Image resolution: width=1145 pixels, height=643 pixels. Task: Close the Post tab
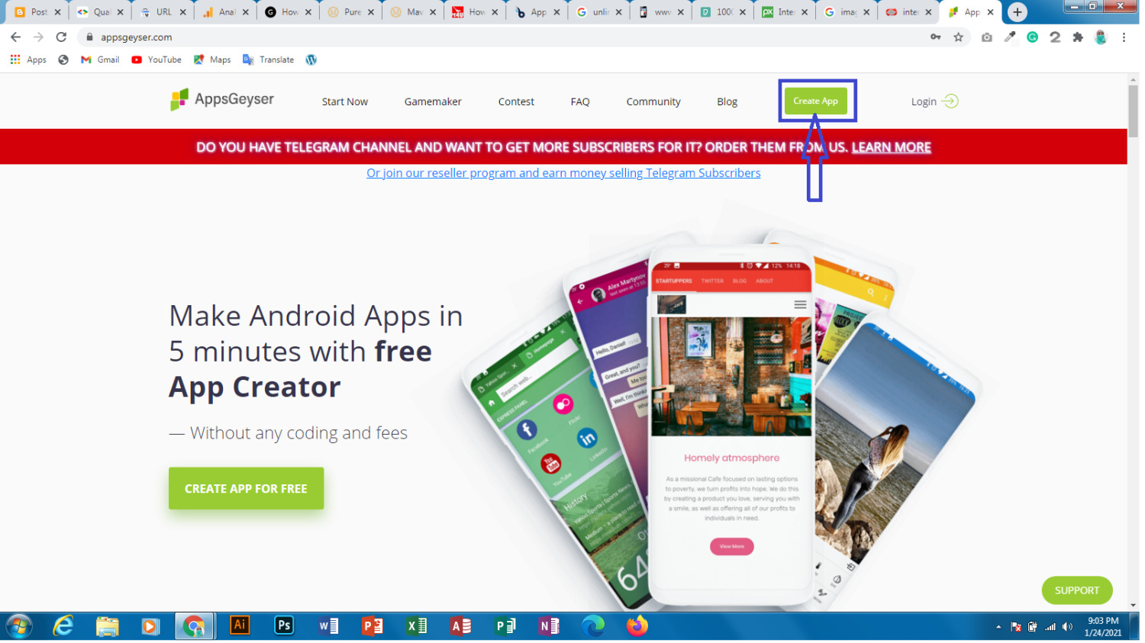pos(57,12)
